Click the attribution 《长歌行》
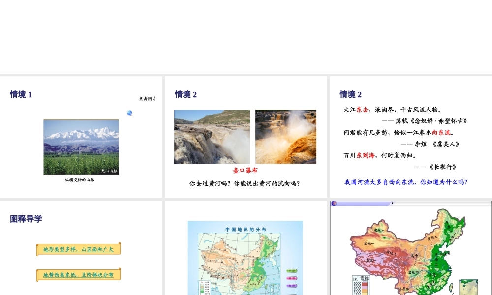The width and height of the screenshot is (492, 295). pos(442,167)
